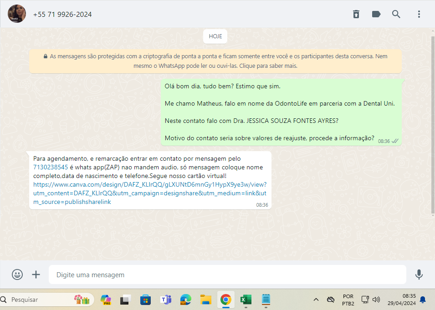Image resolution: width=435 pixels, height=310 pixels.
Task: Open the emoji picker
Action: click(17, 274)
